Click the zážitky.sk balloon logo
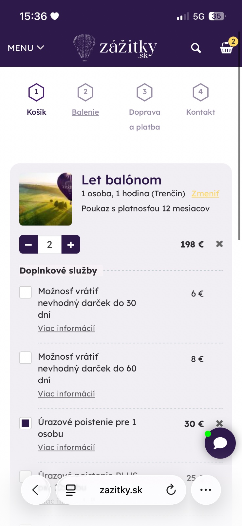242x526 pixels. [x=115, y=47]
